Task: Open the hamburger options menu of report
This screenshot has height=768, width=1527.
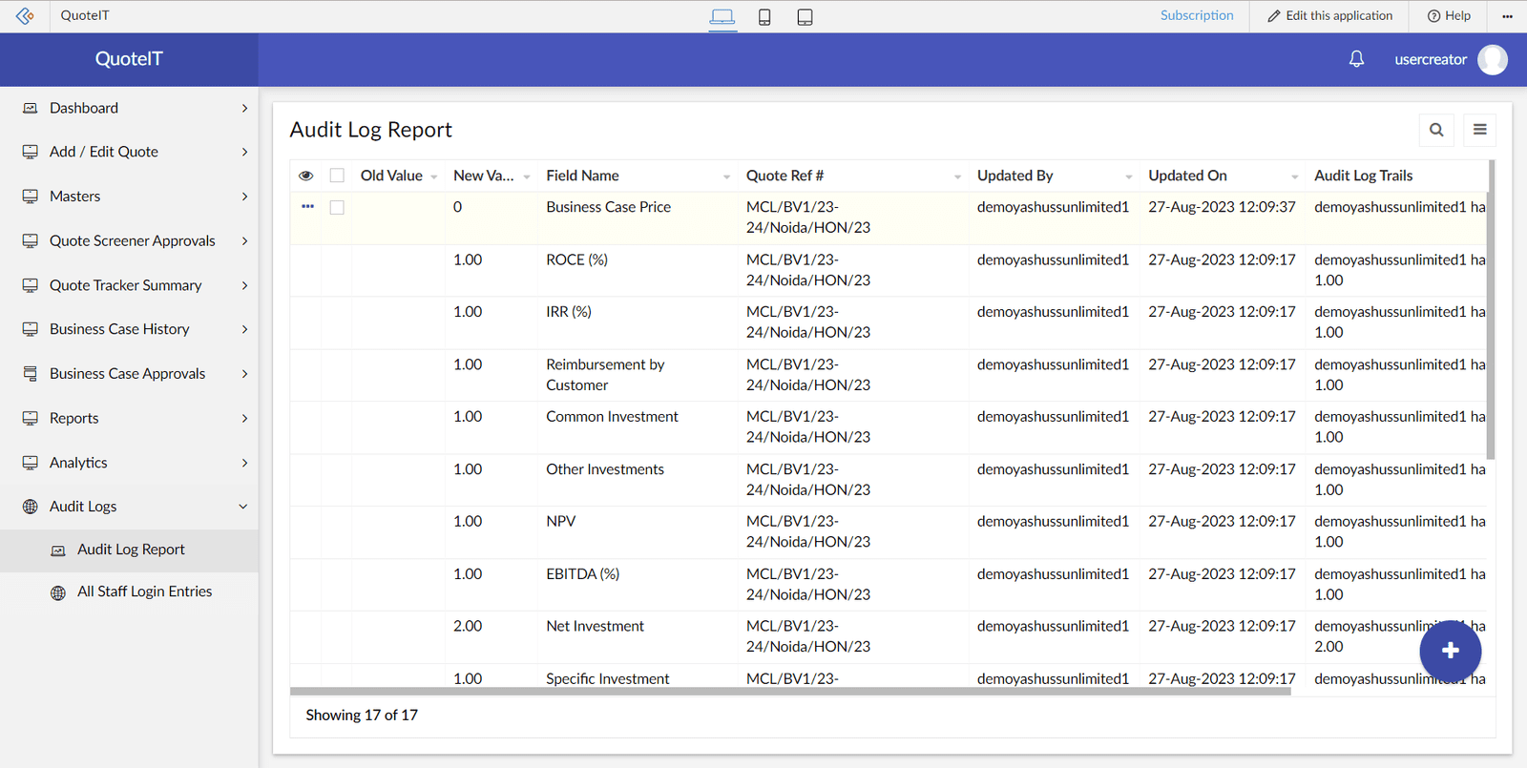Action: 1479,130
